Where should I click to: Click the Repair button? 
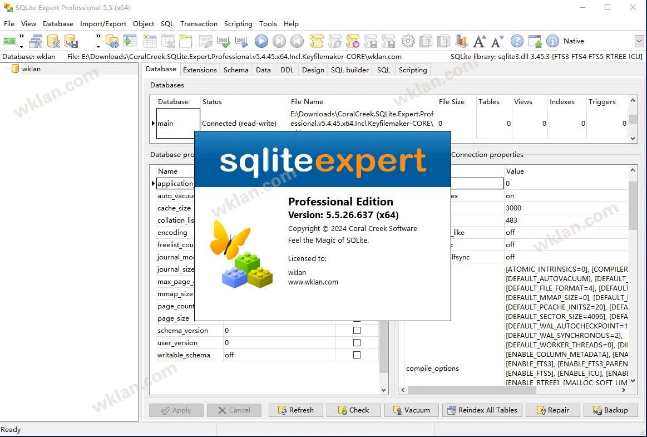tap(553, 410)
